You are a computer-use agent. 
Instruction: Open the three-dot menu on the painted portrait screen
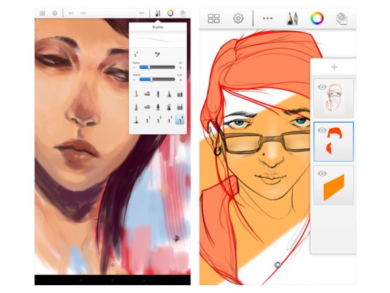pos(142,12)
